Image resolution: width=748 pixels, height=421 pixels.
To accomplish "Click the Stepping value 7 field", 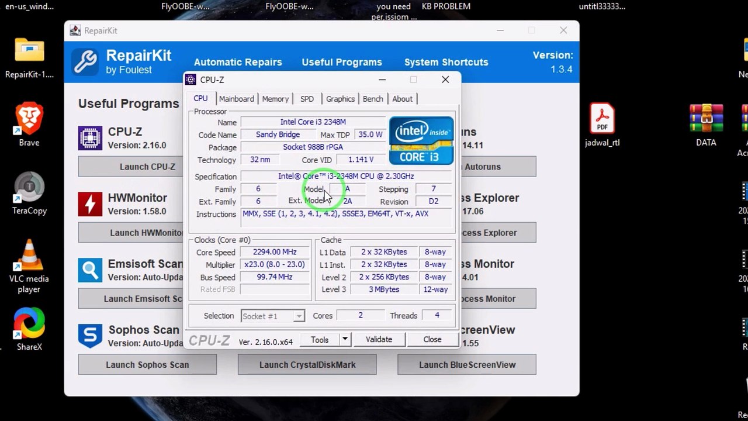I will coord(433,189).
